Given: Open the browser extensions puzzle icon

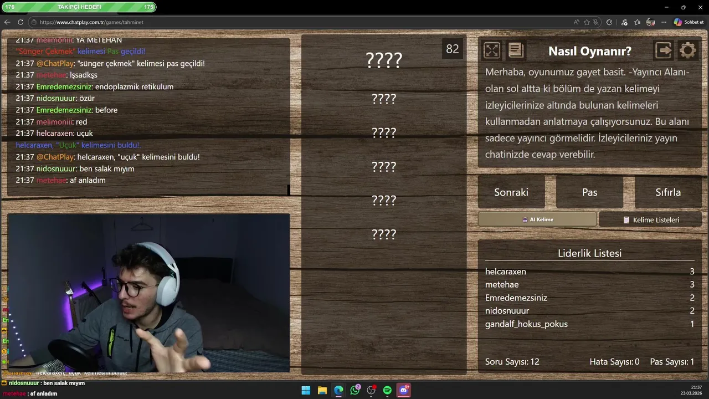Looking at the screenshot, I should click(609, 22).
